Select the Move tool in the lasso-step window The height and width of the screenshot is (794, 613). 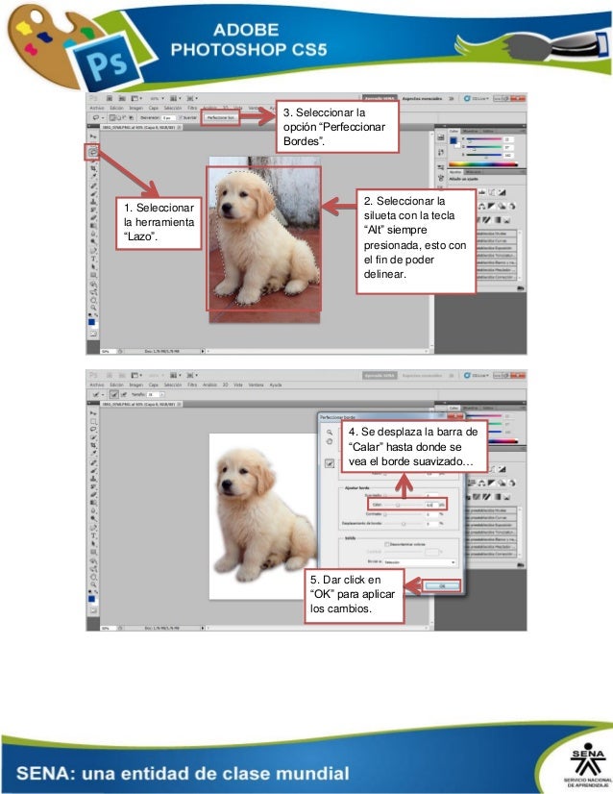93,136
